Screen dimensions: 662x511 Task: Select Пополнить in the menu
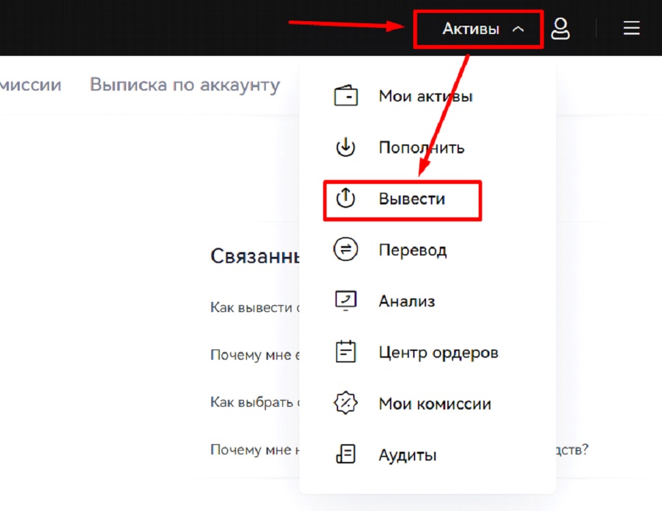point(422,147)
